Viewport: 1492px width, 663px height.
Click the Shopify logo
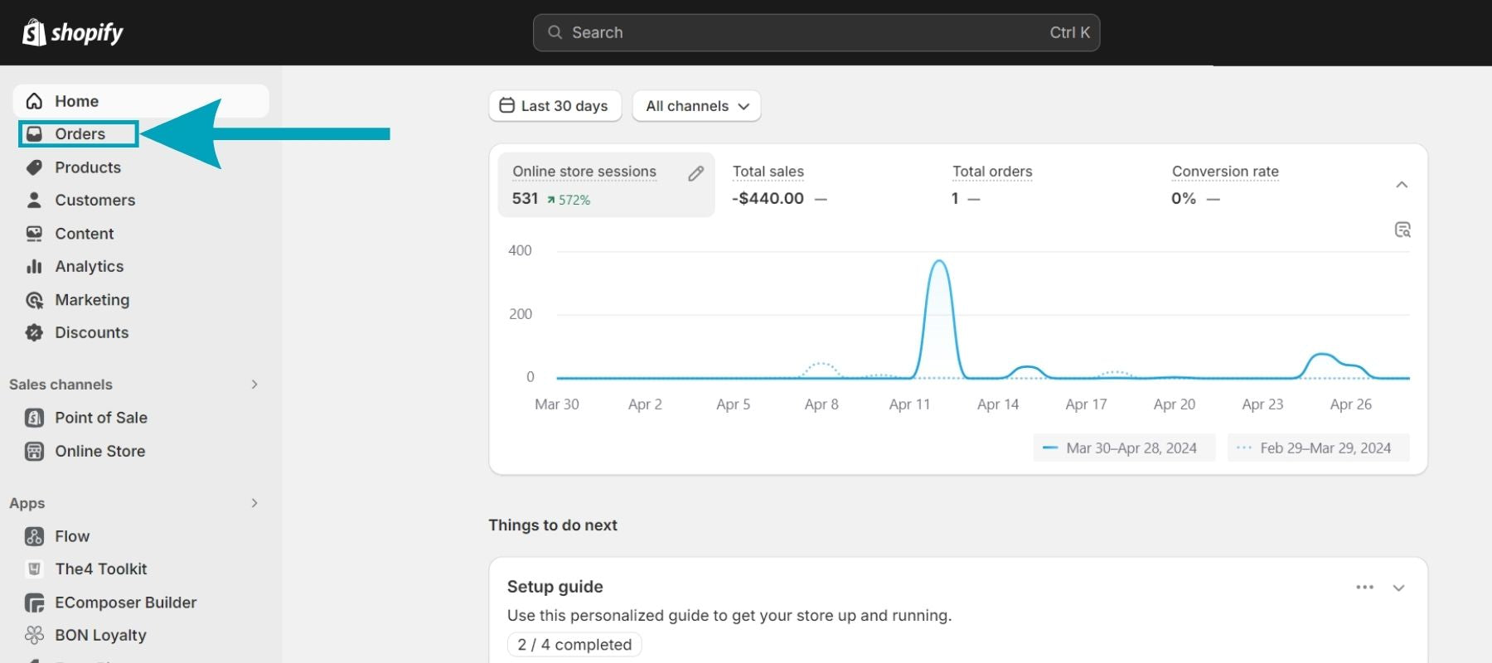73,32
